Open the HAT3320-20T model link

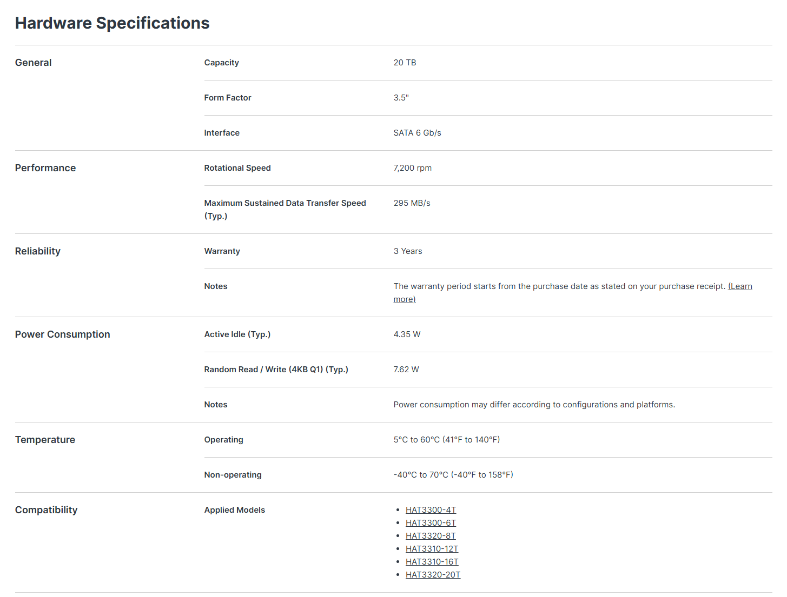tap(433, 575)
